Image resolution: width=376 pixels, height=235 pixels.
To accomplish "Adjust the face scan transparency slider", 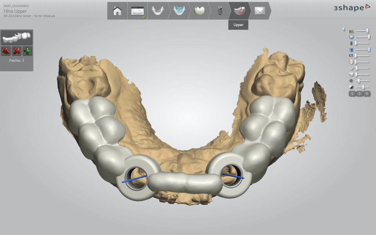I will [x=362, y=62].
